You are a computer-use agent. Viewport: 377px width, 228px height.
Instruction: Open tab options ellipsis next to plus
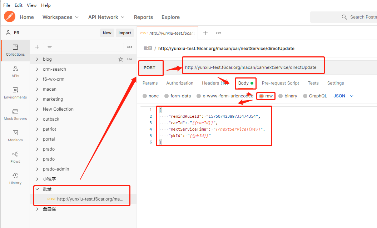[x=218, y=33]
